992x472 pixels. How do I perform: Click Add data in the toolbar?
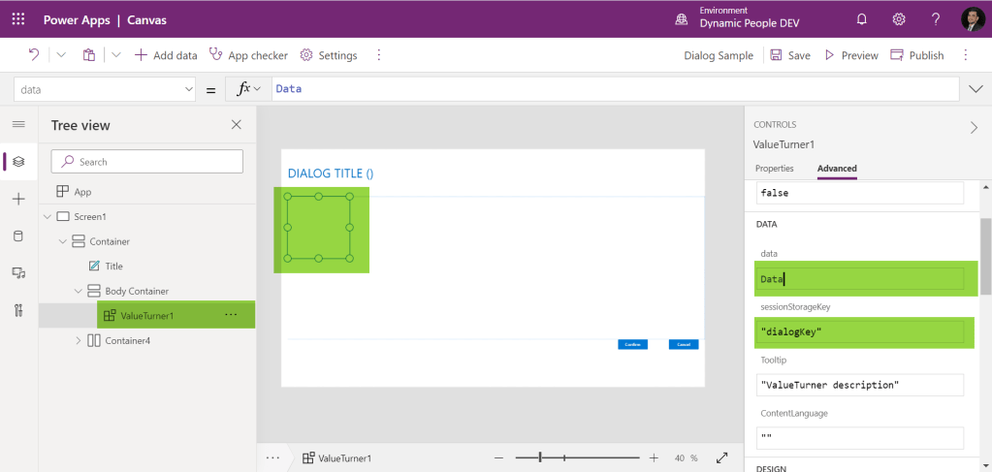tap(166, 55)
